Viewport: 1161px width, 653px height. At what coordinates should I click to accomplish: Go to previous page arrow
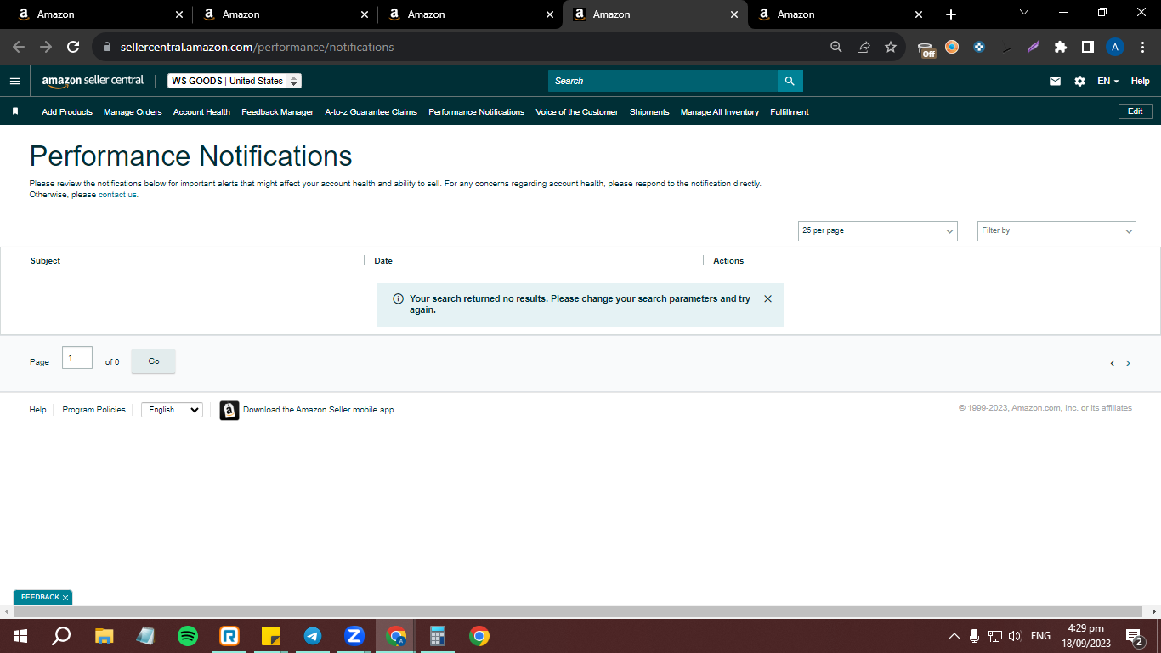(x=1112, y=363)
